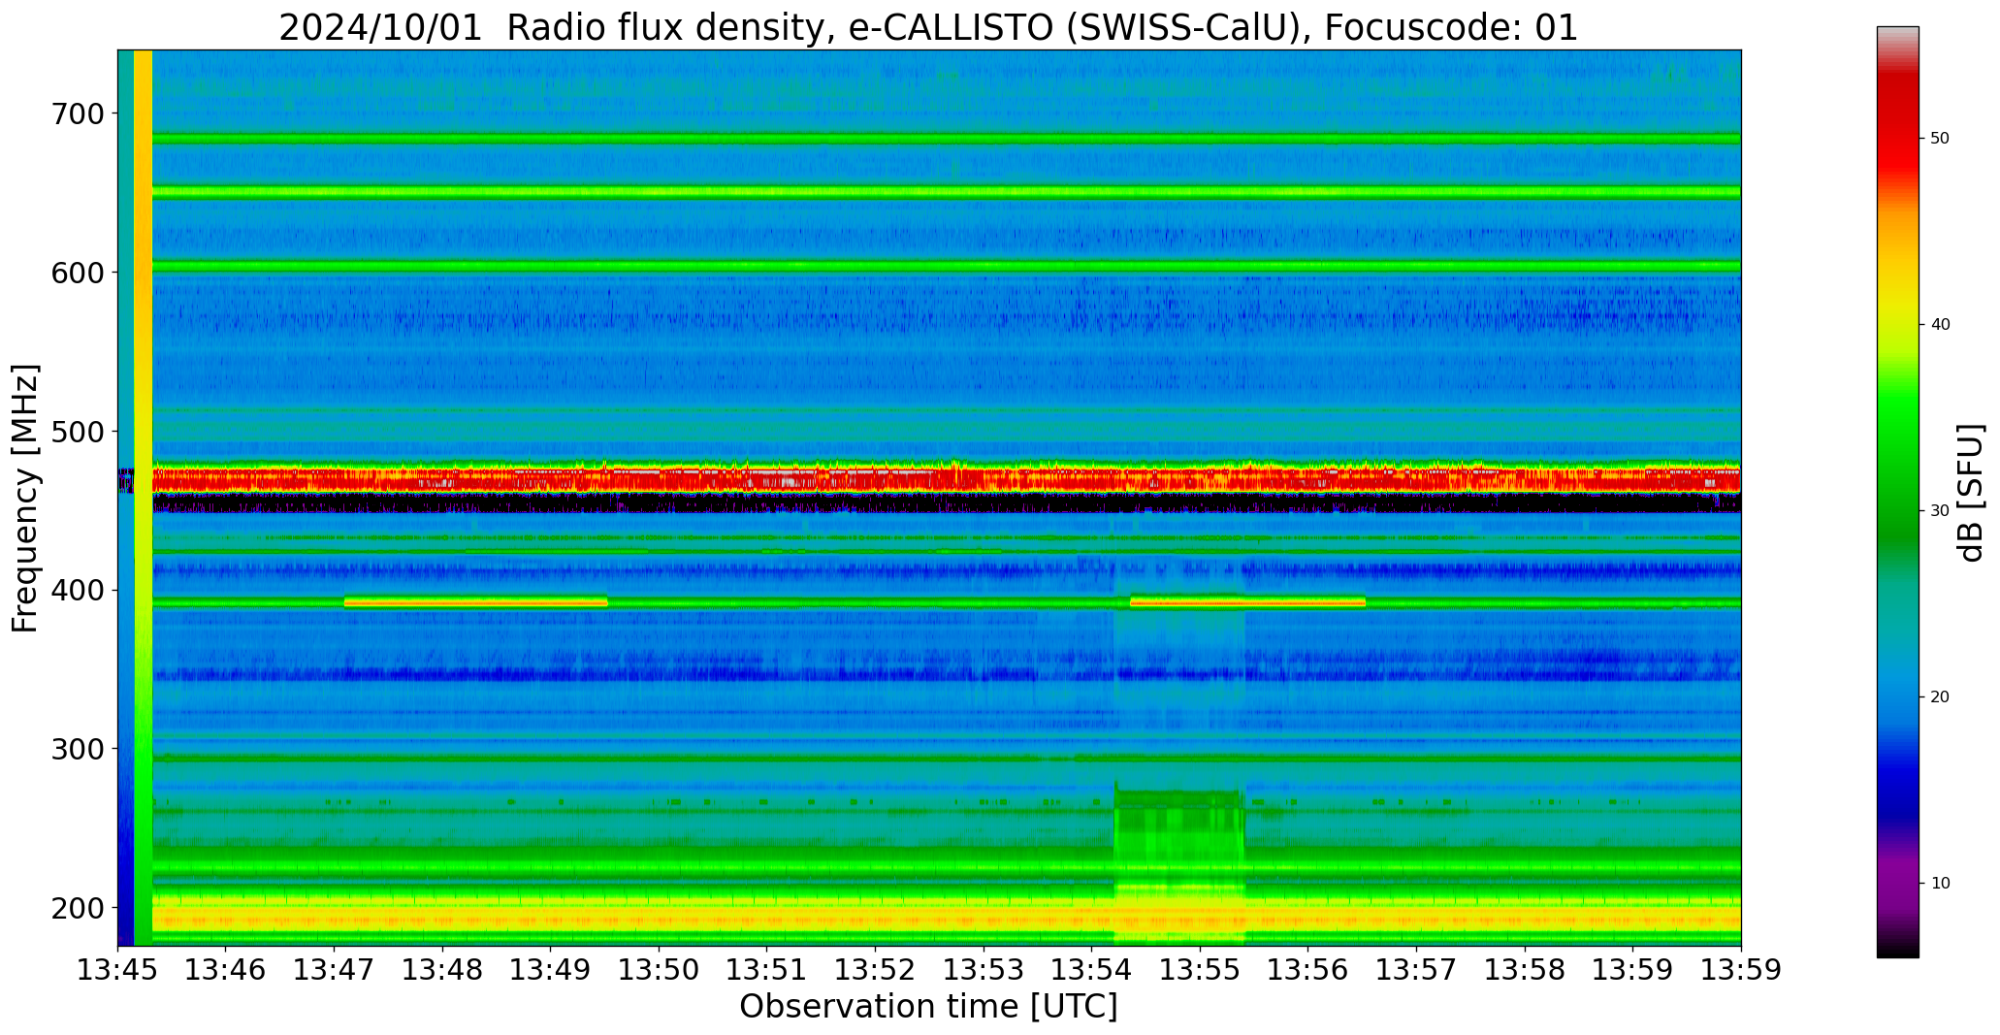Click the 13:45 time tick label
Viewport: 2000px width, 1035px height.
(118, 970)
